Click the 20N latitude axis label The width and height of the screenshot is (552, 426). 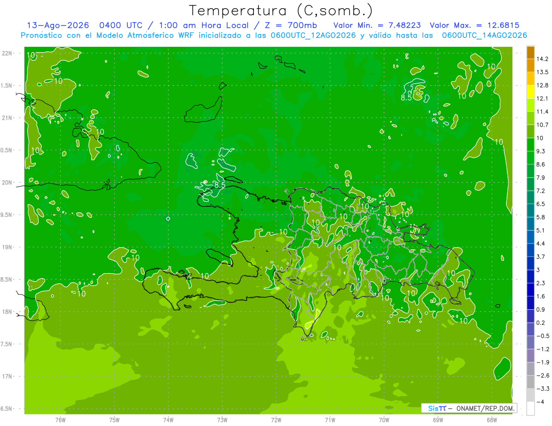6,182
